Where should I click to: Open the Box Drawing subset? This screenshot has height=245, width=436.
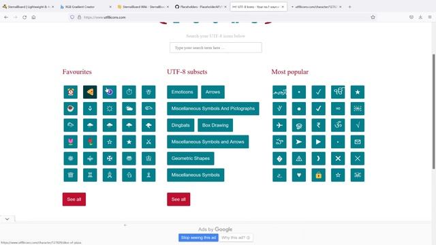click(215, 125)
